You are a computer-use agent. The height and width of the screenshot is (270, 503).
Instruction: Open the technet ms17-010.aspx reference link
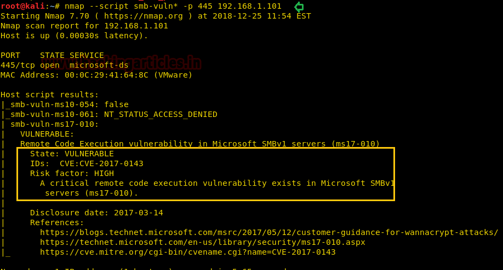pyautogui.click(x=202, y=242)
